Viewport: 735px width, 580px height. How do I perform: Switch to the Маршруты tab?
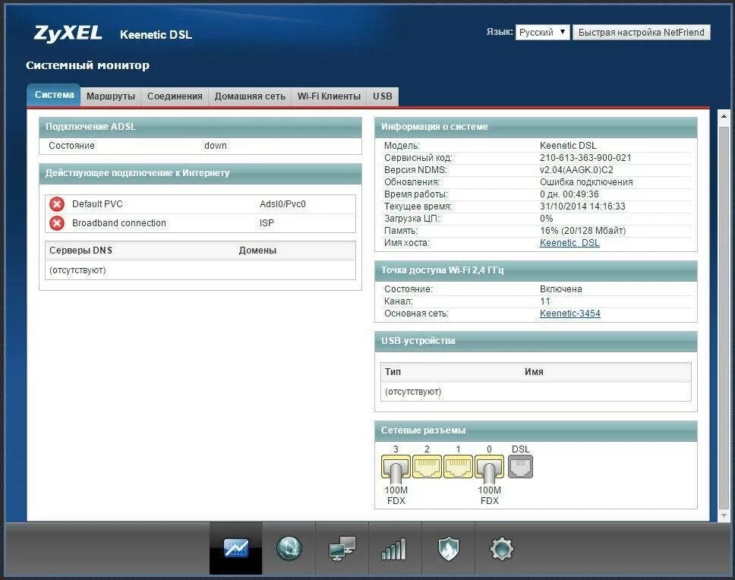pyautogui.click(x=111, y=96)
